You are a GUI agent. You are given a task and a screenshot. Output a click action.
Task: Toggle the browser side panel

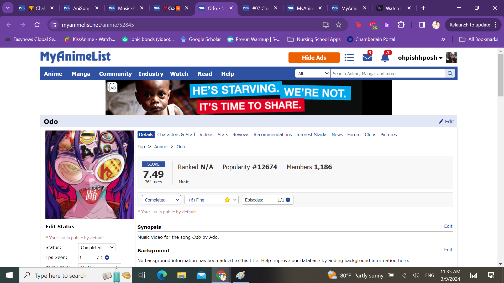pos(422,25)
